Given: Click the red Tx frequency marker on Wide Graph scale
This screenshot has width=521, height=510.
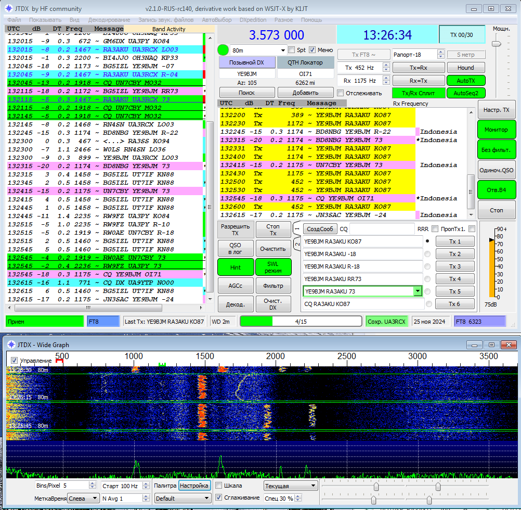Looking at the screenshot, I should (x=59, y=360).
